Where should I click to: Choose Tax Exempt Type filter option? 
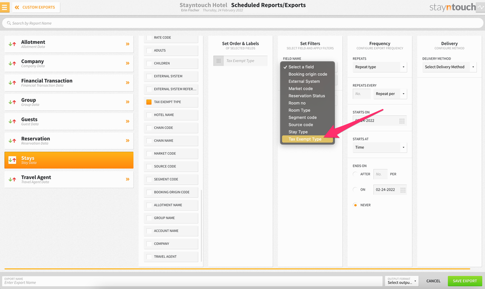[307, 139]
